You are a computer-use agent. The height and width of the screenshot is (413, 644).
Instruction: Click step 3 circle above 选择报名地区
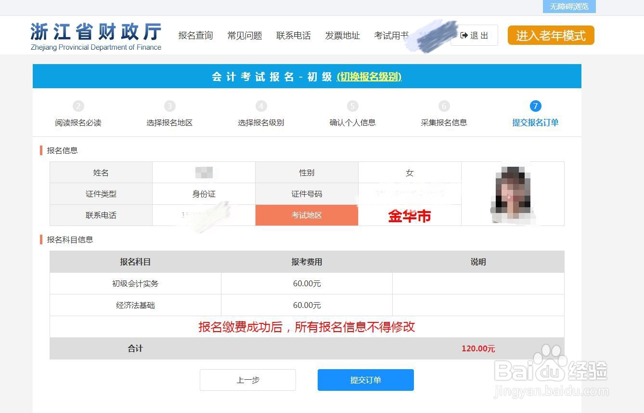(169, 106)
